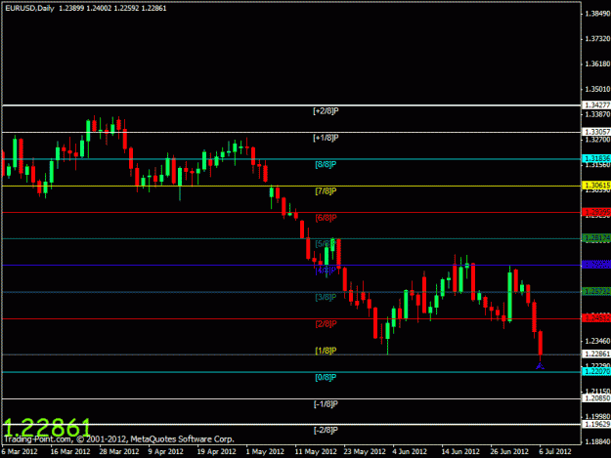Select the red [2/8]P level label
This screenshot has width=611, height=458.
click(x=326, y=324)
